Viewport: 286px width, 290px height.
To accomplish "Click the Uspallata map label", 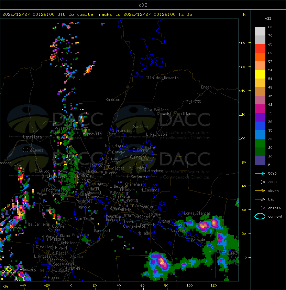I will pos(32,137).
